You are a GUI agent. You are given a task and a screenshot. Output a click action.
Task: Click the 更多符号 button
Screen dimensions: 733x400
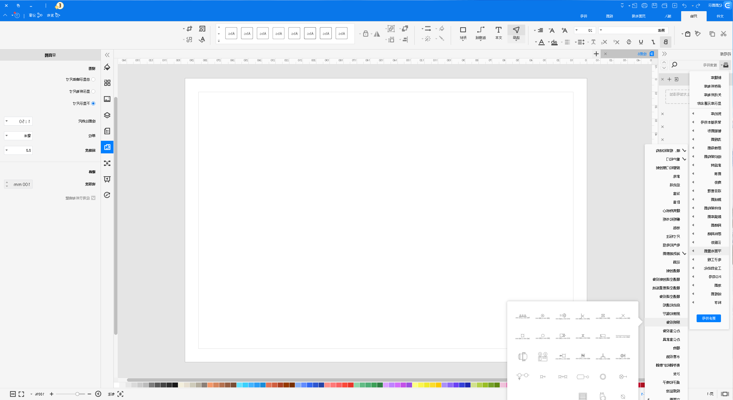click(709, 318)
